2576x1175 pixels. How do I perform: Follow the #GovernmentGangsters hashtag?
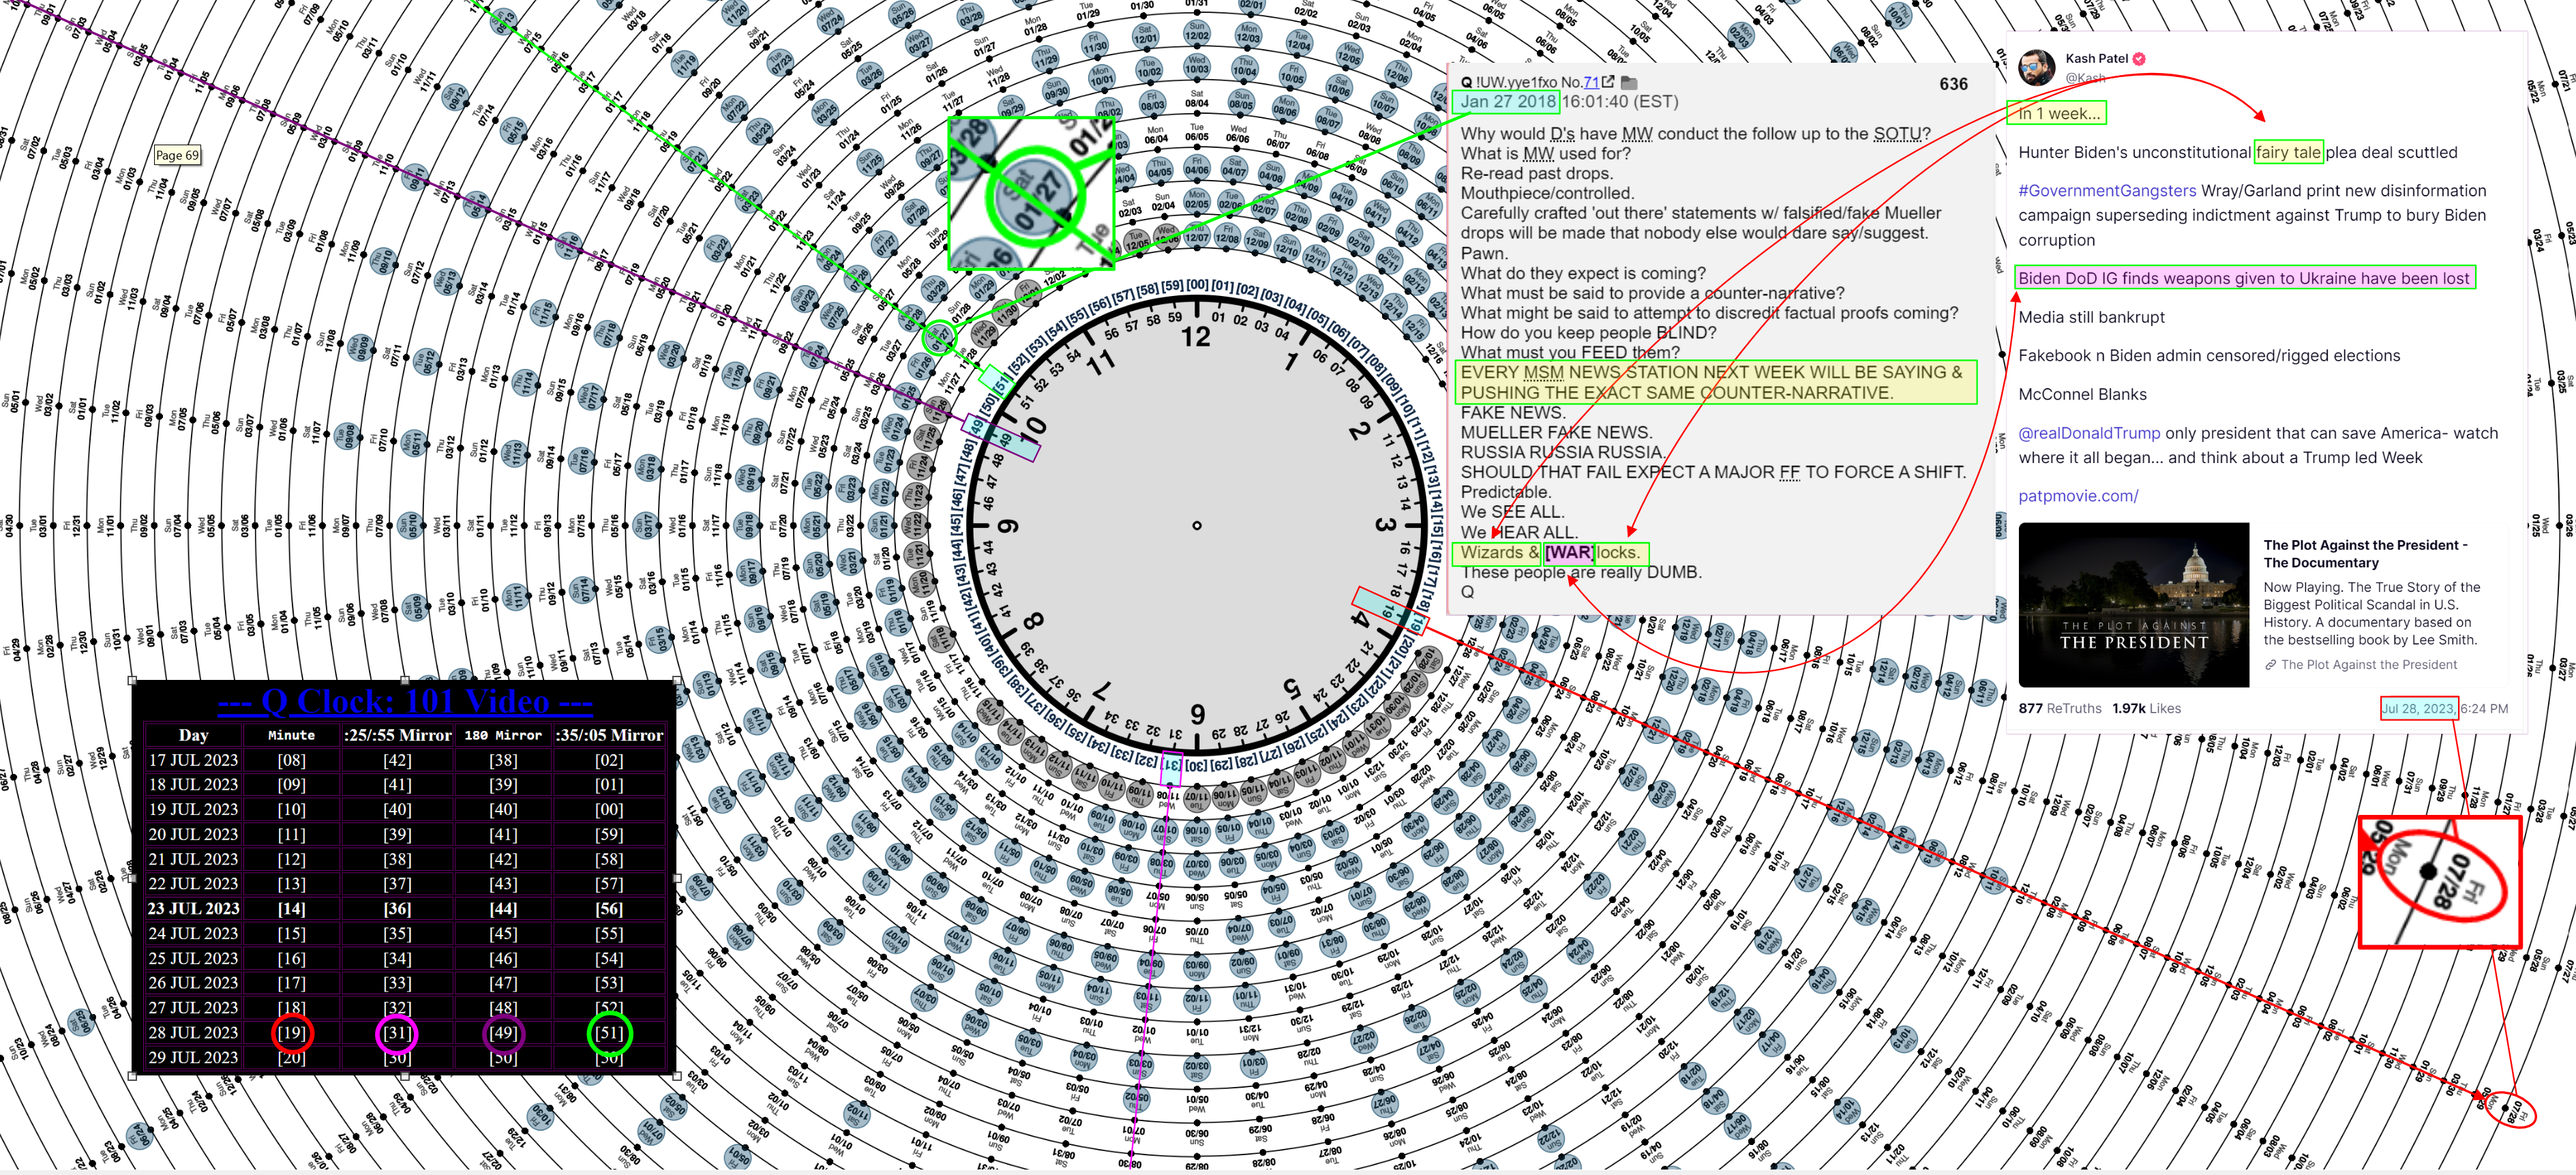click(x=2107, y=191)
